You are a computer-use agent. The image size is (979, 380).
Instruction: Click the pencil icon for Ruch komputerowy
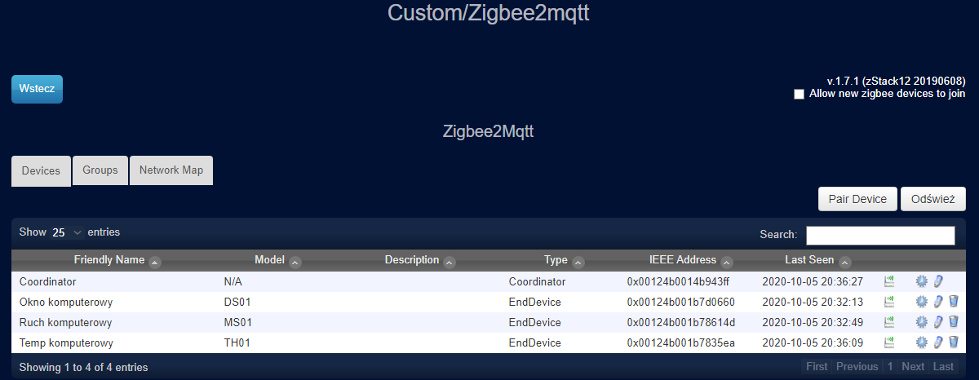[938, 322]
